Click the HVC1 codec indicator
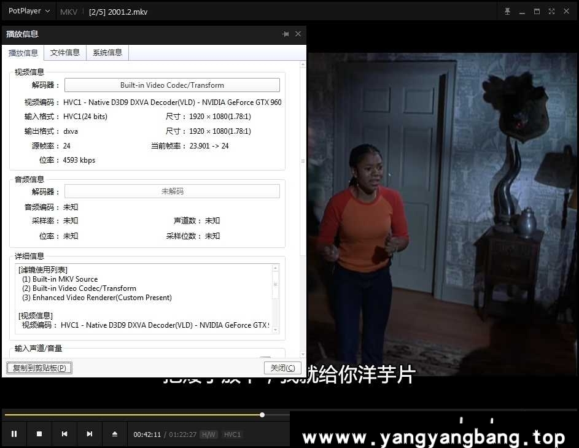Image resolution: width=579 pixels, height=448 pixels. [232, 434]
